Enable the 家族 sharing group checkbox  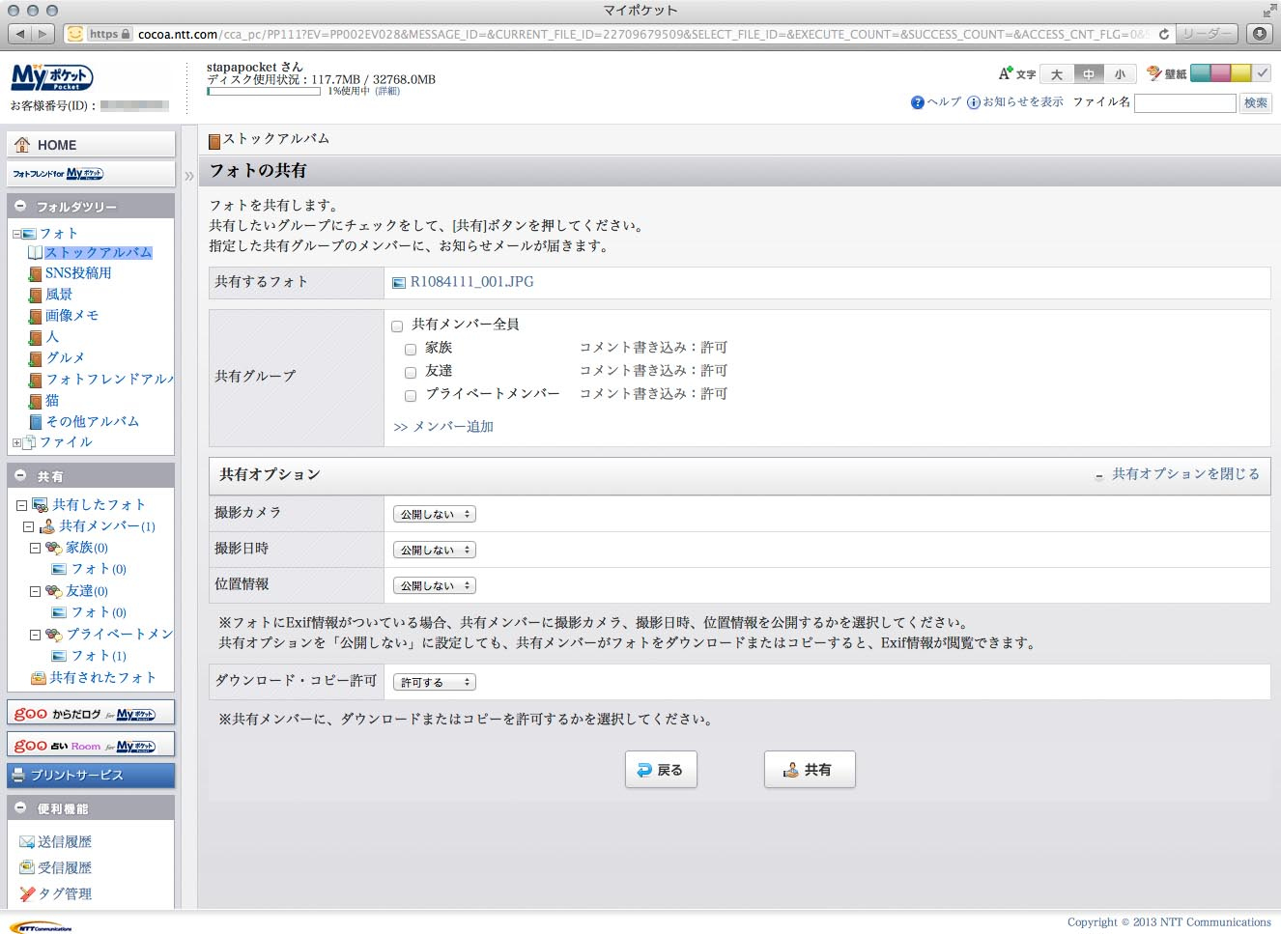(411, 349)
